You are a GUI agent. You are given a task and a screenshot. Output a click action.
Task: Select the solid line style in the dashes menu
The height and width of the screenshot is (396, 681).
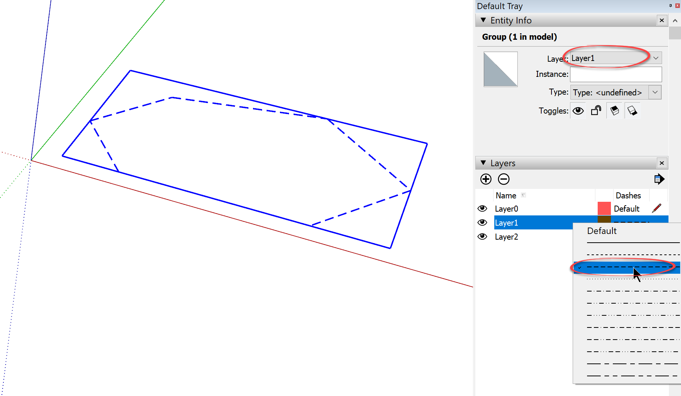point(633,243)
